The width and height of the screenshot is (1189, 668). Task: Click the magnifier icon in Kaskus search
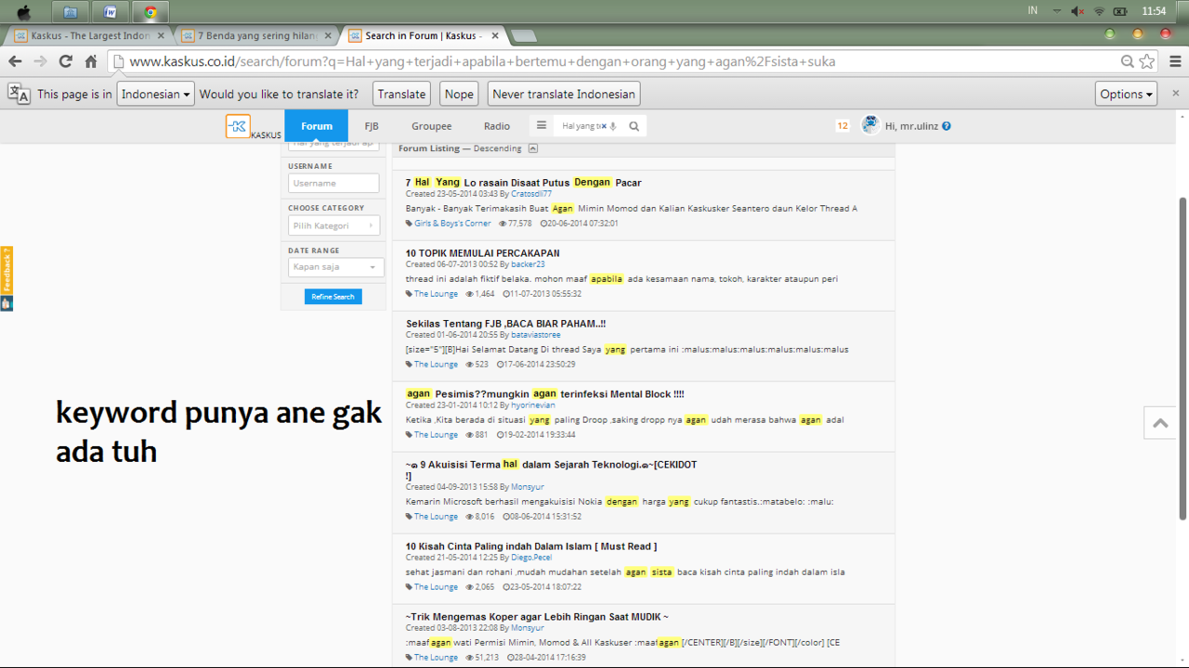634,126
